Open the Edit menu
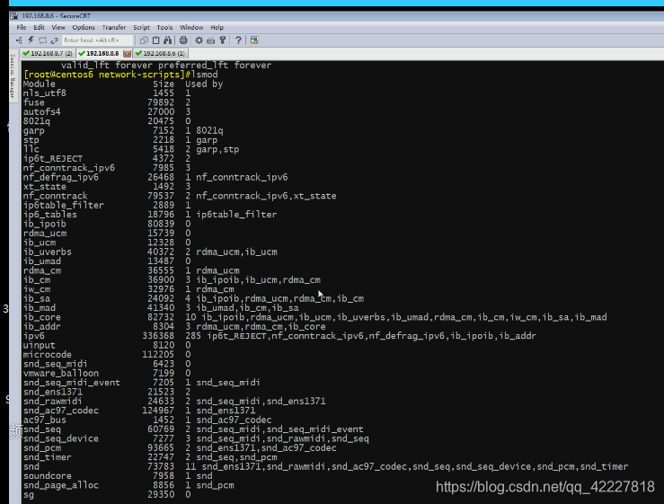 point(39,28)
